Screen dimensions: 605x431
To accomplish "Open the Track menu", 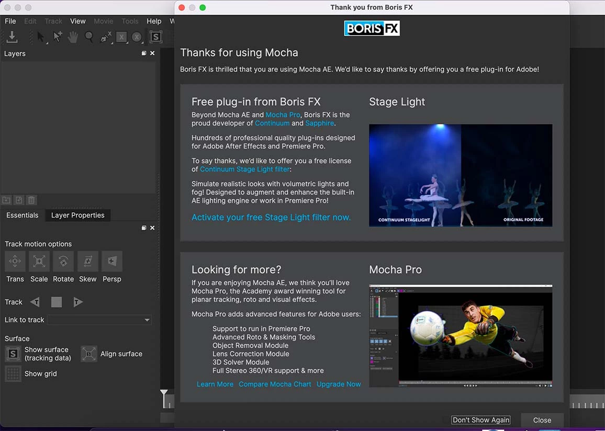I will click(53, 21).
